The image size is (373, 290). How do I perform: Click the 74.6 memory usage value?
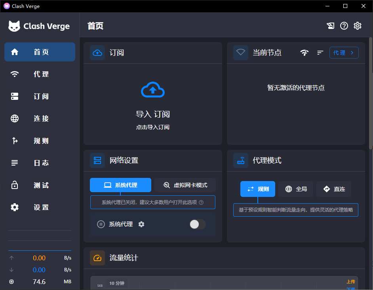point(39,282)
